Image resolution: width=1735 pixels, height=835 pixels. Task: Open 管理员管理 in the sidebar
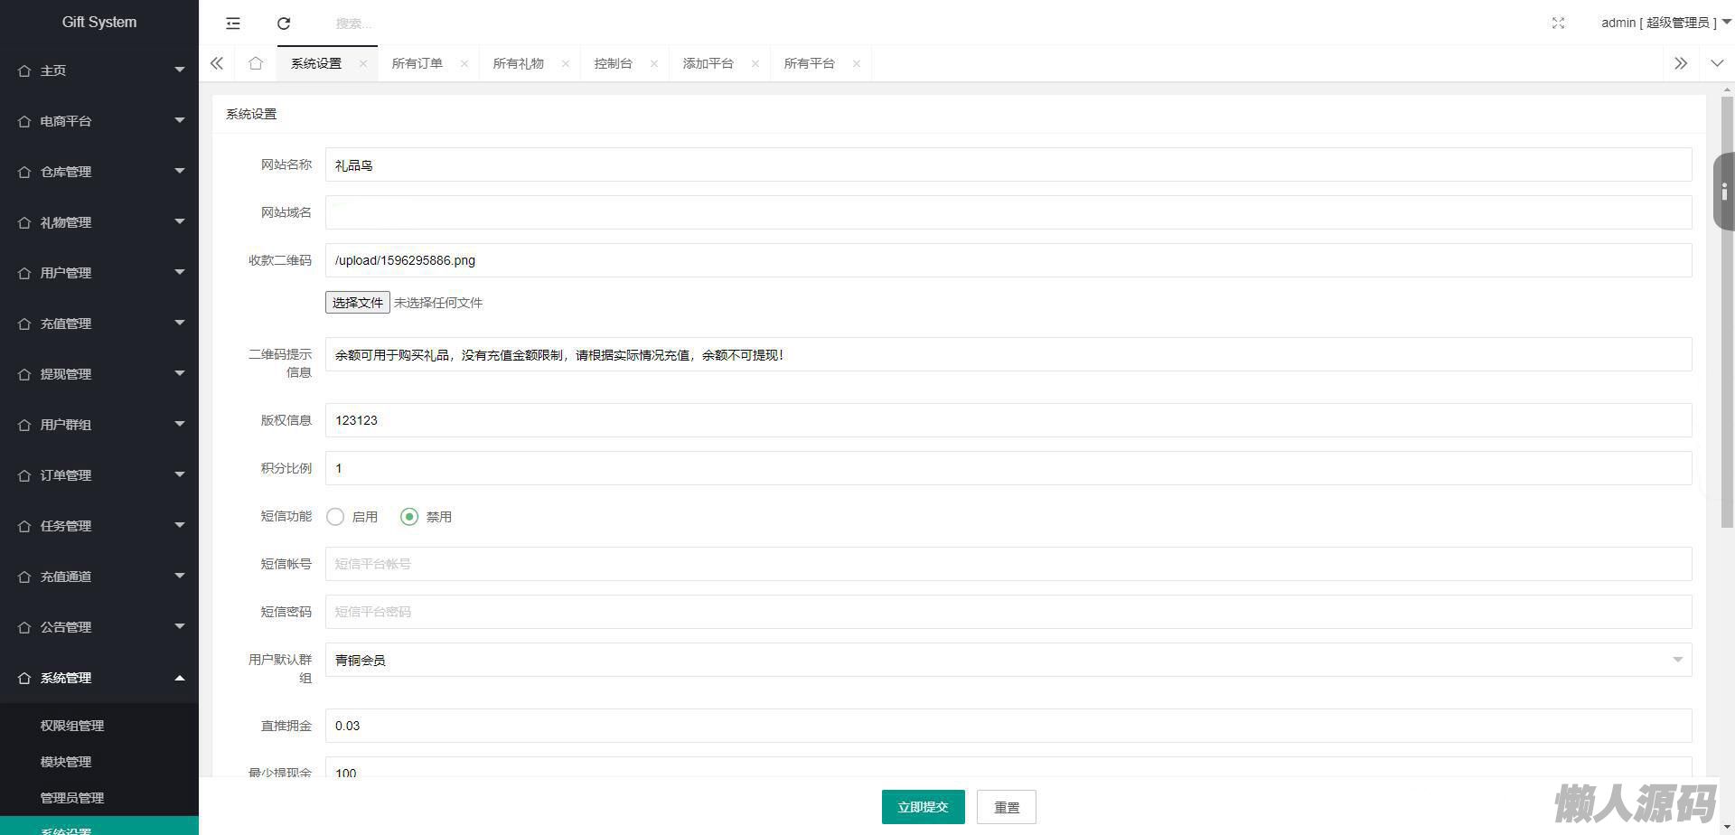pyautogui.click(x=72, y=798)
